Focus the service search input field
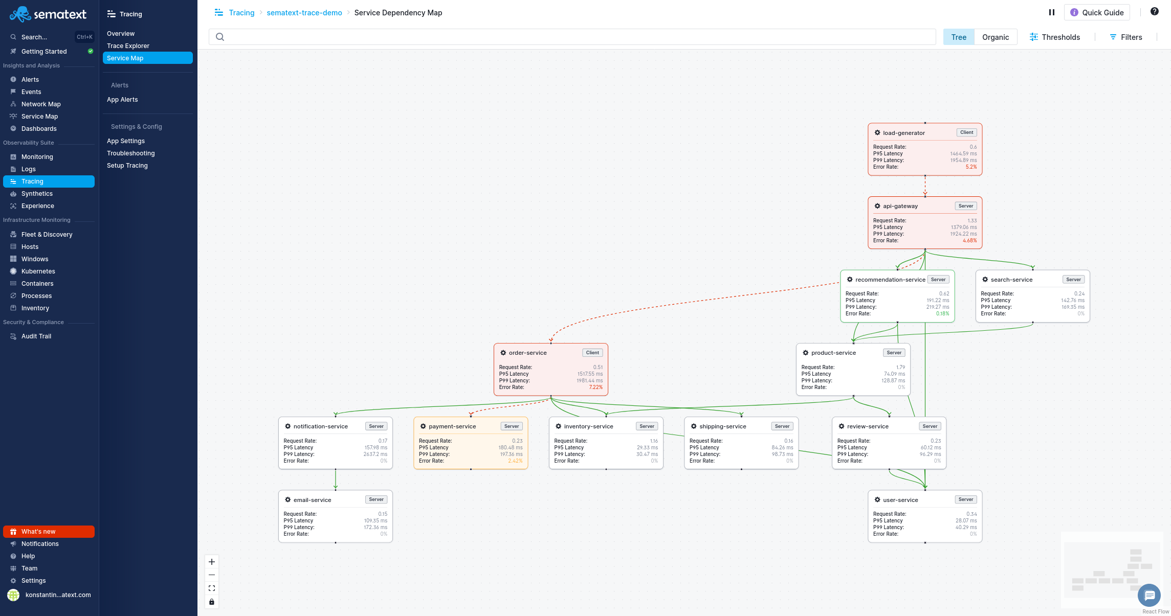Viewport: 1171px width, 616px height. click(572, 37)
